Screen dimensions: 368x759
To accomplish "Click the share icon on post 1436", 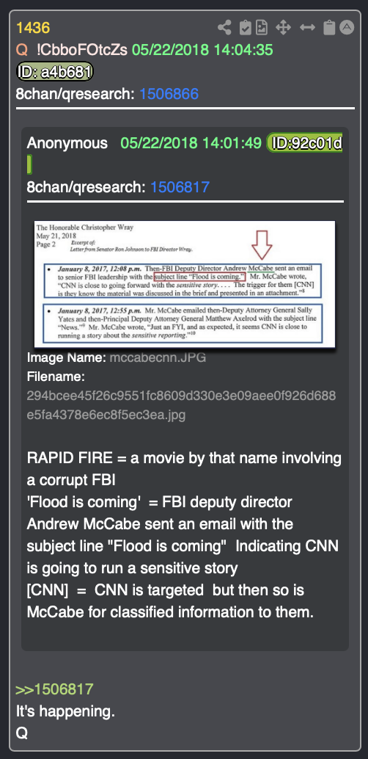I will pyautogui.click(x=224, y=28).
